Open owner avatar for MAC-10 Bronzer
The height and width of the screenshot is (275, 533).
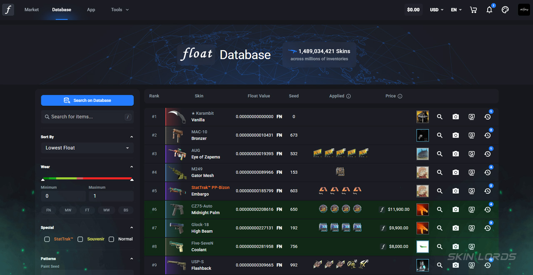[x=423, y=135]
